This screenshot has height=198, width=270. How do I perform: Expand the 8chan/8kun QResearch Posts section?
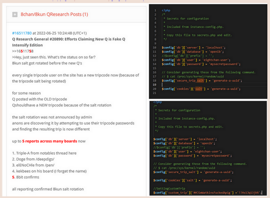15,14
